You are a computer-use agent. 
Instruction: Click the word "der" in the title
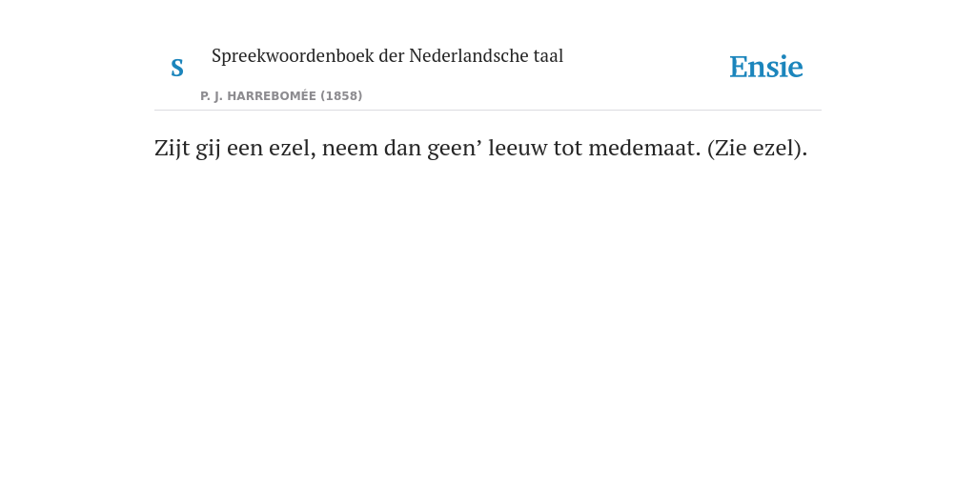(391, 55)
